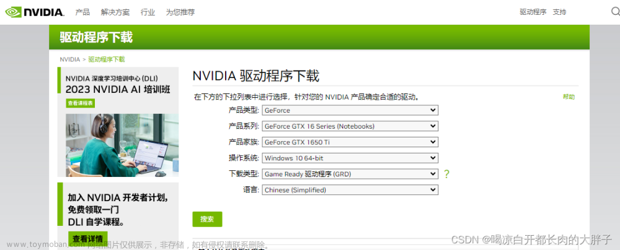
Task: Click the 产品家族 field label
Action: pyautogui.click(x=244, y=142)
